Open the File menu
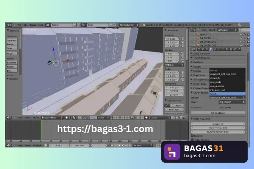254x169 pixels. pos(19,25)
